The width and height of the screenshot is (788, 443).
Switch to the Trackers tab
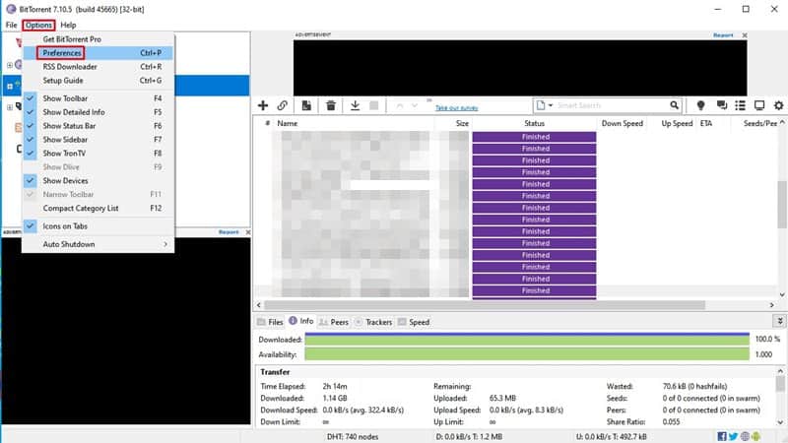[373, 322]
